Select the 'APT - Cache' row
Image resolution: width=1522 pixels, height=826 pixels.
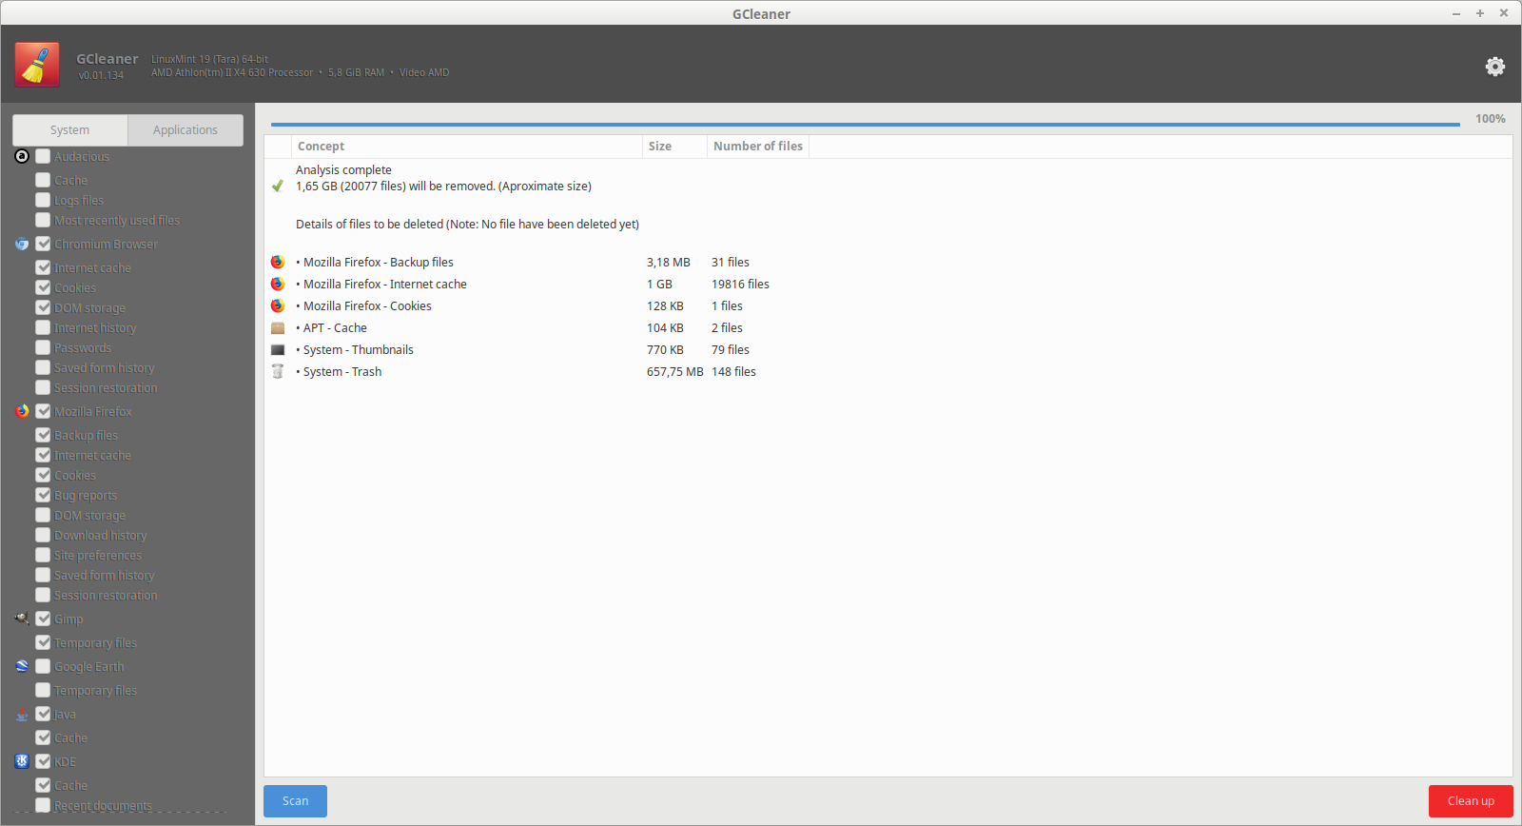pyautogui.click(x=888, y=327)
